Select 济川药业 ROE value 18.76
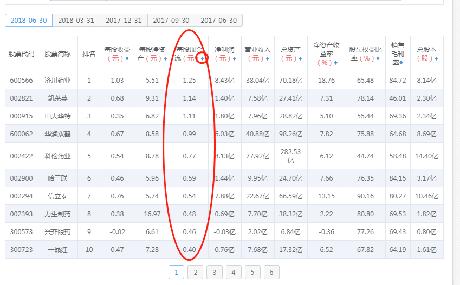Image resolution: width=460 pixels, height=285 pixels. 327,80
